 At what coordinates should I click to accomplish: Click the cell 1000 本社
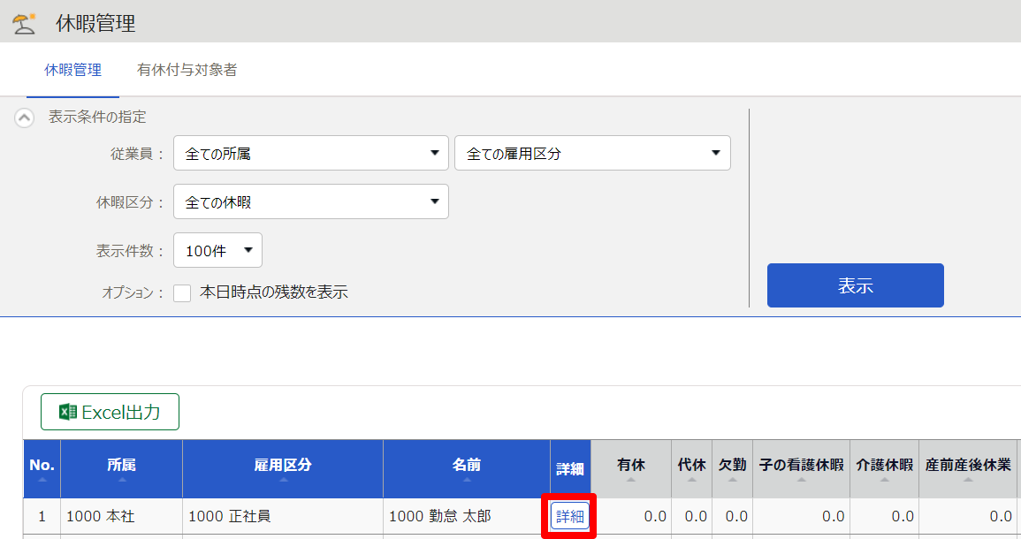click(x=122, y=516)
